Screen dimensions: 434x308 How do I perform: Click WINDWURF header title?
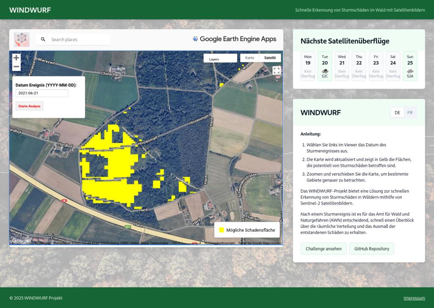pyautogui.click(x=30, y=10)
